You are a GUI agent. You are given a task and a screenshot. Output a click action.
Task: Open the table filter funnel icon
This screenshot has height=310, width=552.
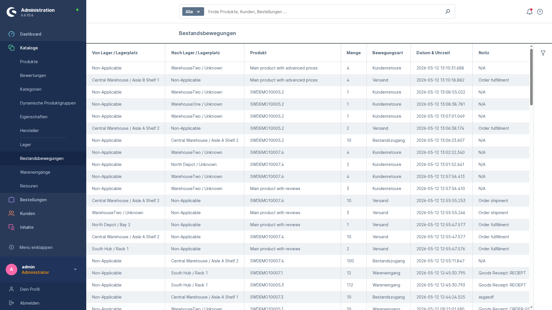click(543, 53)
